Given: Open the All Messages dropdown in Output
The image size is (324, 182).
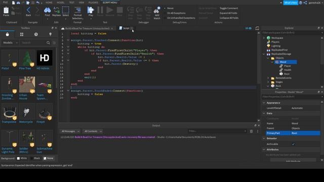Looking at the screenshot, I should point(70,131).
